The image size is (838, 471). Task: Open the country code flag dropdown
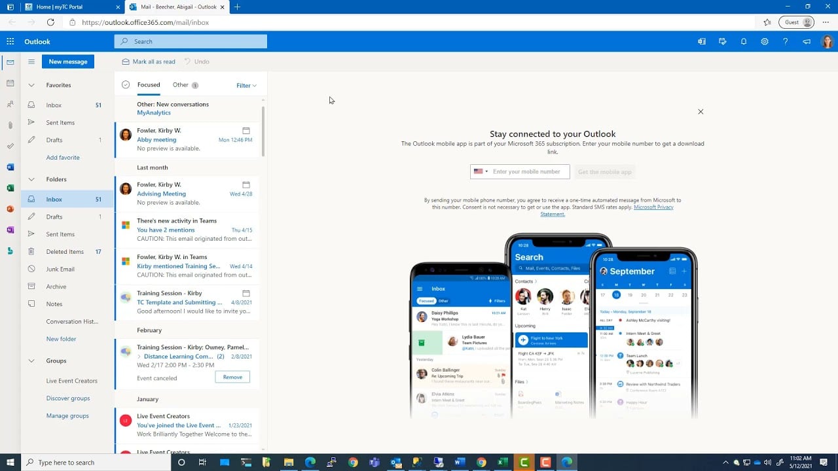pyautogui.click(x=481, y=171)
